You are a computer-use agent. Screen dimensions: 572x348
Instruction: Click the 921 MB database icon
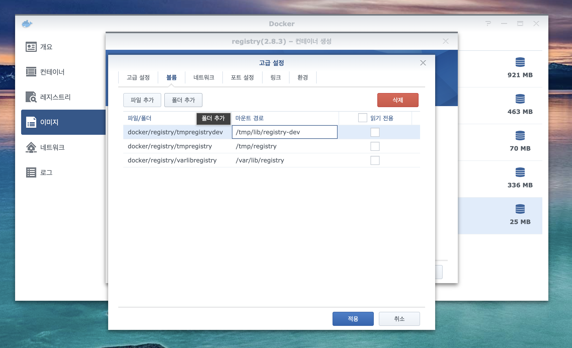coord(520,62)
